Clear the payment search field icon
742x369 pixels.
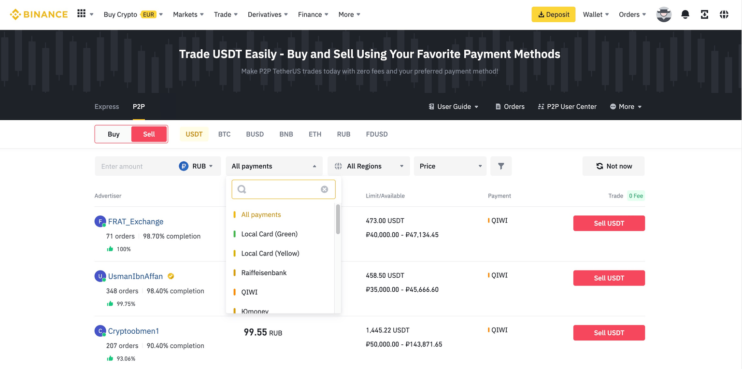click(325, 189)
